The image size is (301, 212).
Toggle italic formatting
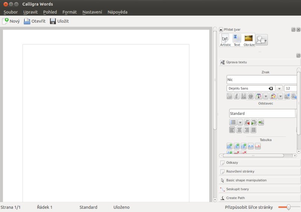coord(237,96)
